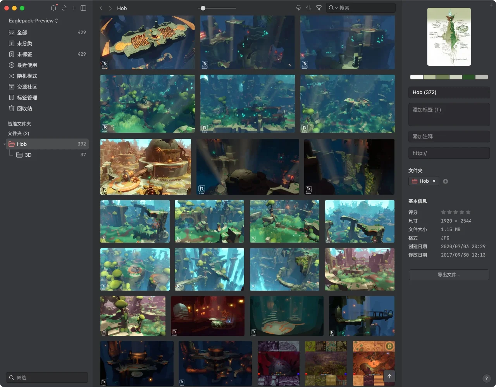
Task: Click the 智能文件夹 section heading
Action: [19, 124]
